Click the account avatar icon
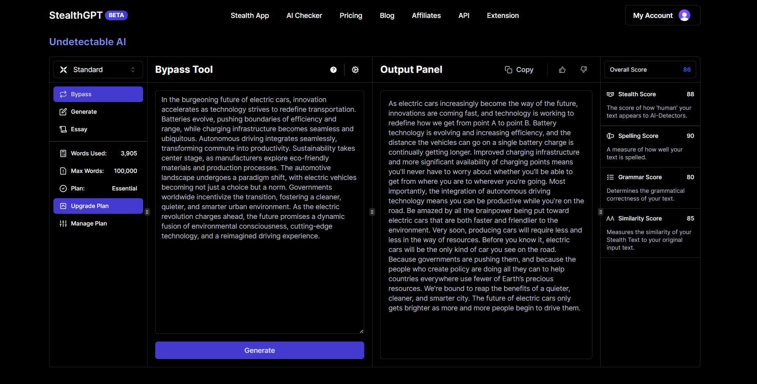Image resolution: width=757 pixels, height=384 pixels. (684, 15)
